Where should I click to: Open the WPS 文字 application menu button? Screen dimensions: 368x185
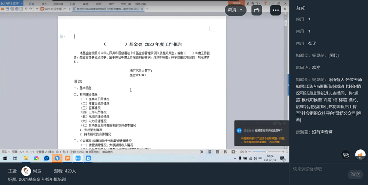coord(12,3)
